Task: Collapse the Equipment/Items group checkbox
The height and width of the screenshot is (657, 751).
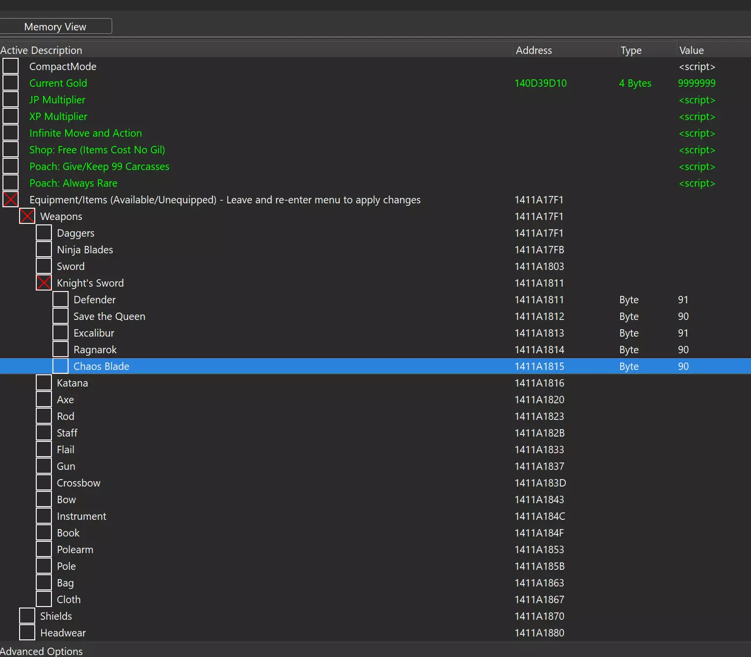Action: coord(11,200)
